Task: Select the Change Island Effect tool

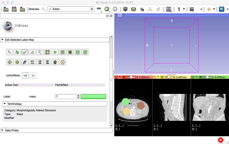Action: [x=70, y=52]
